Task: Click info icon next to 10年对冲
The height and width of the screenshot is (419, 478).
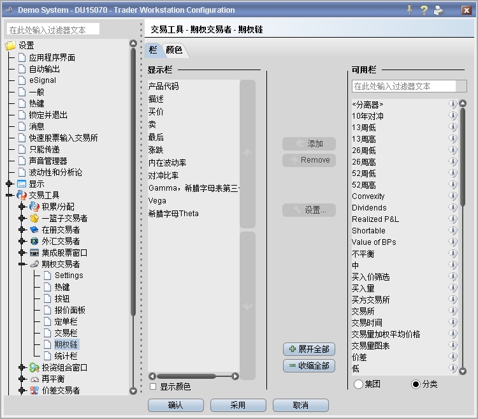Action: point(453,115)
